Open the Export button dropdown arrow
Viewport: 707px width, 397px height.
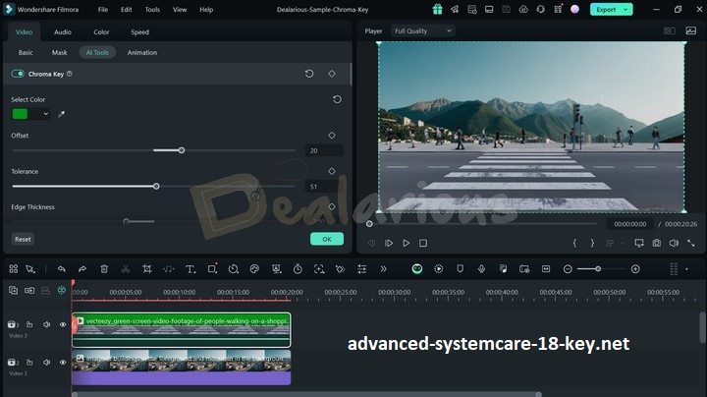click(x=626, y=9)
